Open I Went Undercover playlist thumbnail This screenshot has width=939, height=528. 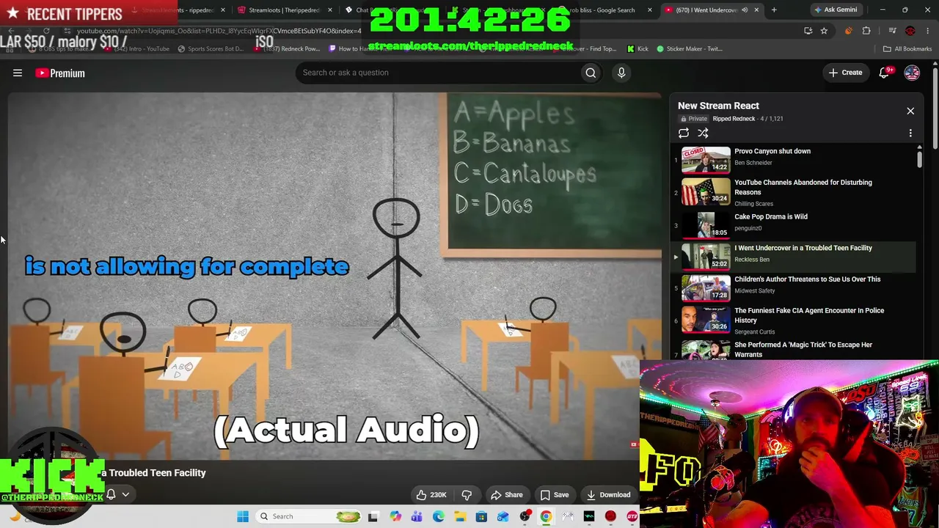click(706, 257)
